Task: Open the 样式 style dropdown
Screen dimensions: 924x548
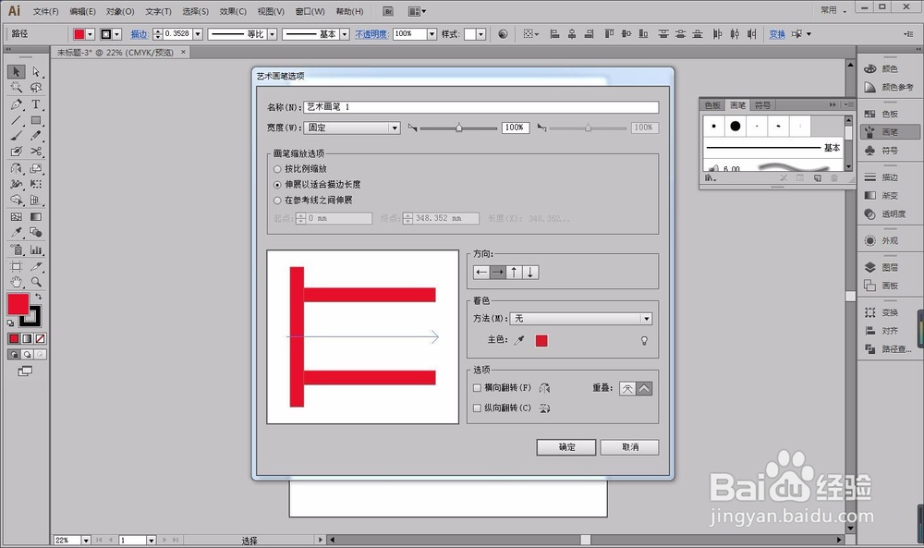Action: [x=480, y=34]
